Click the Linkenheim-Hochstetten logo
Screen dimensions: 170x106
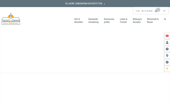pyautogui.click(x=11, y=19)
